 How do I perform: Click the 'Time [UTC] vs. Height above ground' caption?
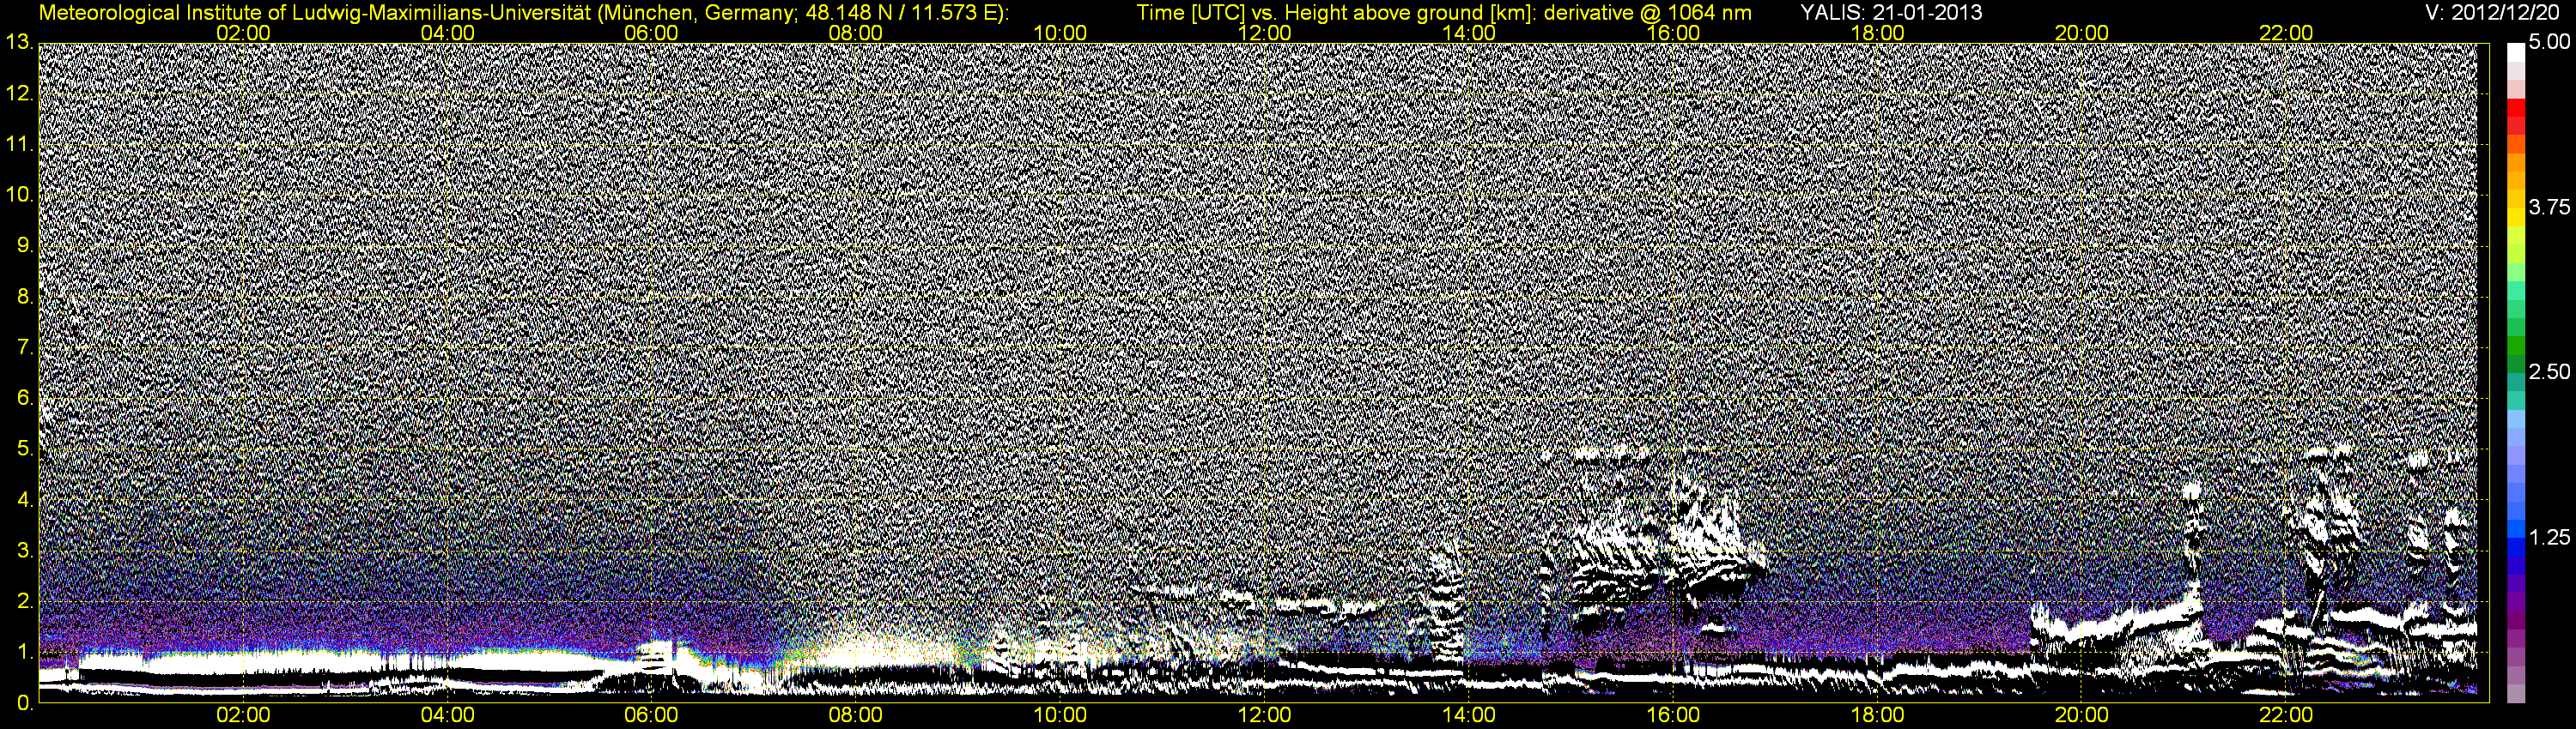point(1444,13)
